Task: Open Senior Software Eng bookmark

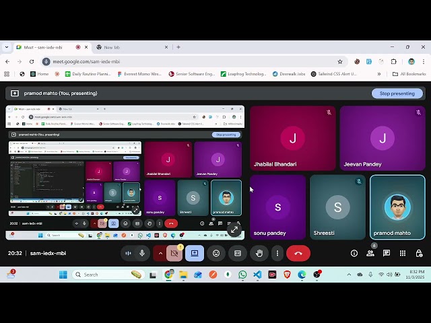Action: [192, 74]
